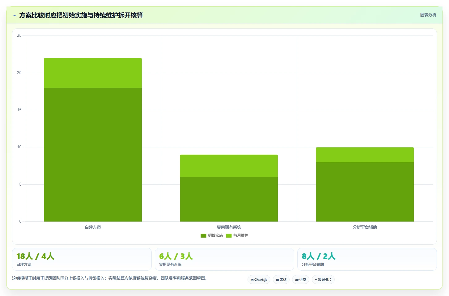449x296 pixels.
Task: Toggle the 初始实施 legend series
Action: coord(212,235)
